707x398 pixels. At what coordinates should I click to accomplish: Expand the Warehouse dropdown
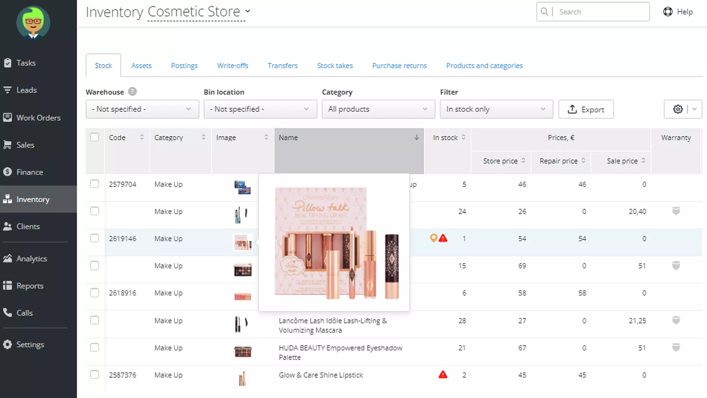click(142, 109)
